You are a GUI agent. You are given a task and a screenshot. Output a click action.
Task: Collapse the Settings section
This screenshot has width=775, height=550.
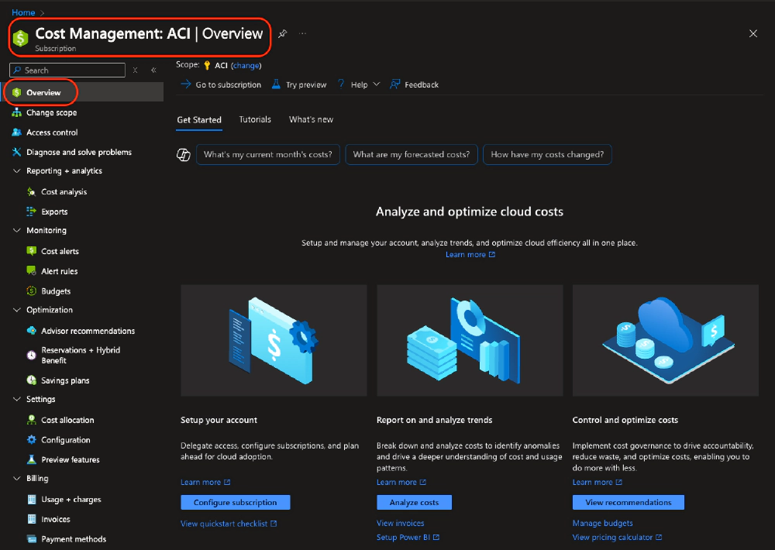coord(17,399)
